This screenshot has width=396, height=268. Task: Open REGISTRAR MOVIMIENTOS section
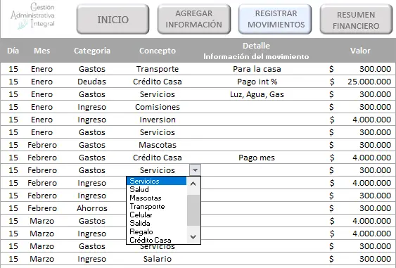tap(275, 19)
